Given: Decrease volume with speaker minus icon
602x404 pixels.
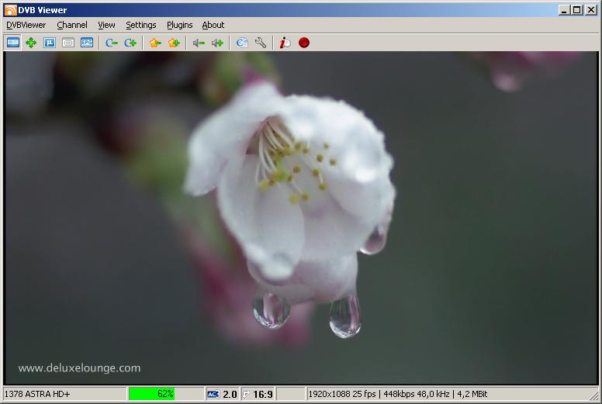Looking at the screenshot, I should click(x=199, y=43).
